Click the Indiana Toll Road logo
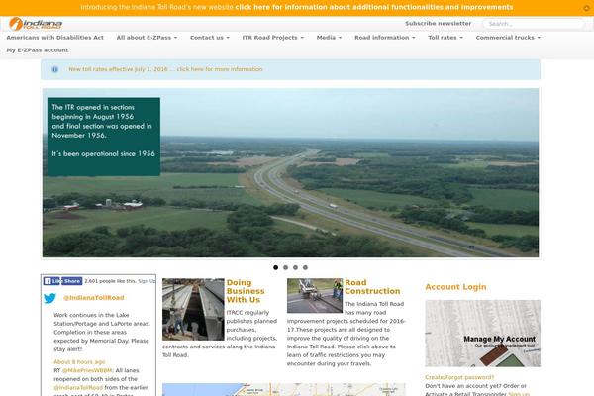This screenshot has width=594, height=396. click(36, 24)
